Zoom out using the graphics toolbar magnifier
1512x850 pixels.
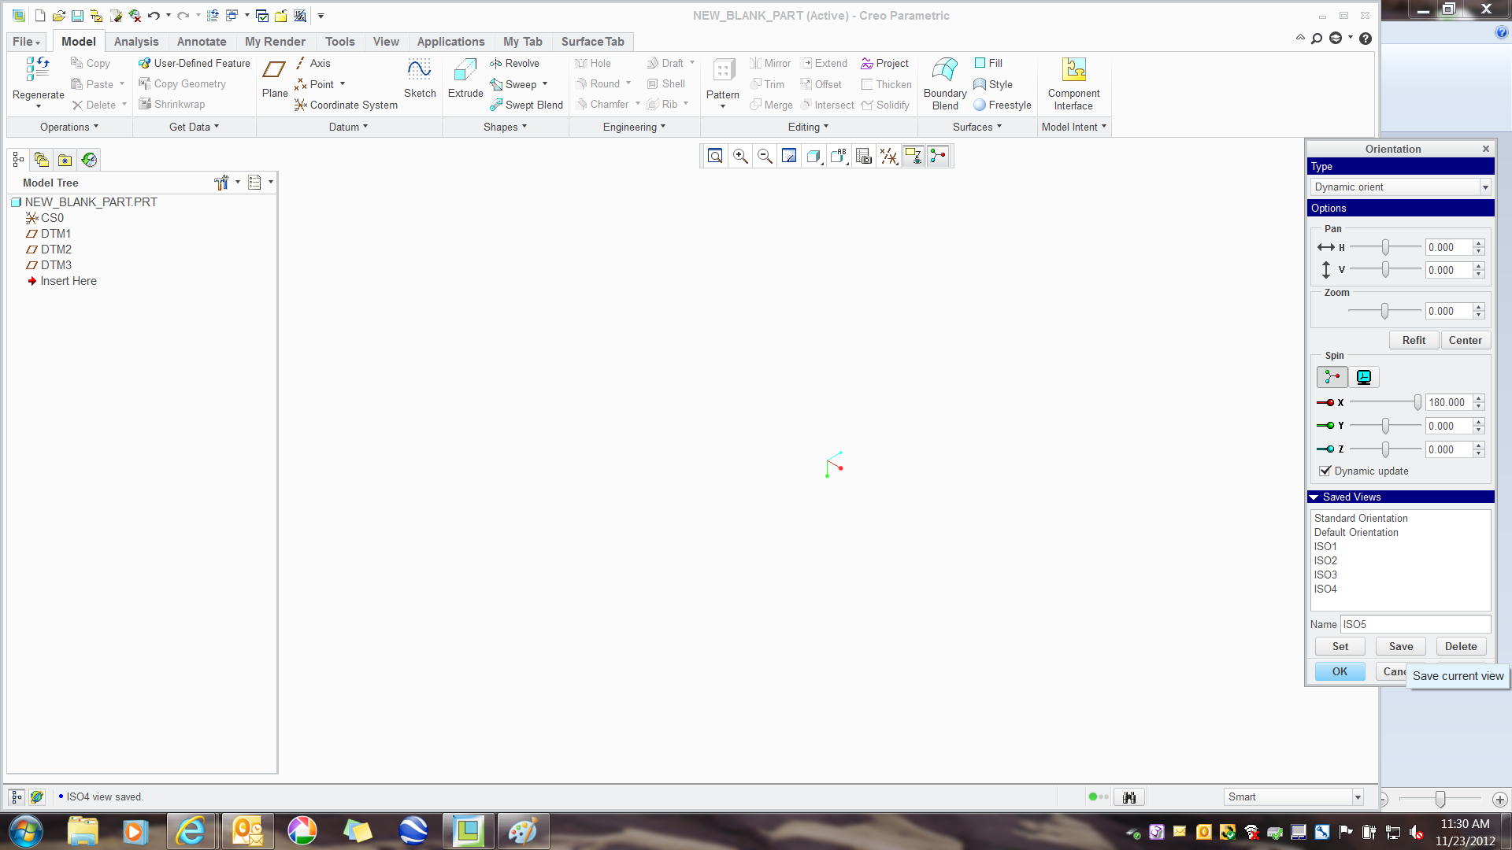click(x=765, y=156)
